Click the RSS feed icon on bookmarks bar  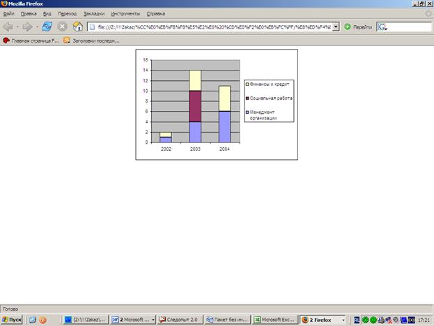(66, 40)
